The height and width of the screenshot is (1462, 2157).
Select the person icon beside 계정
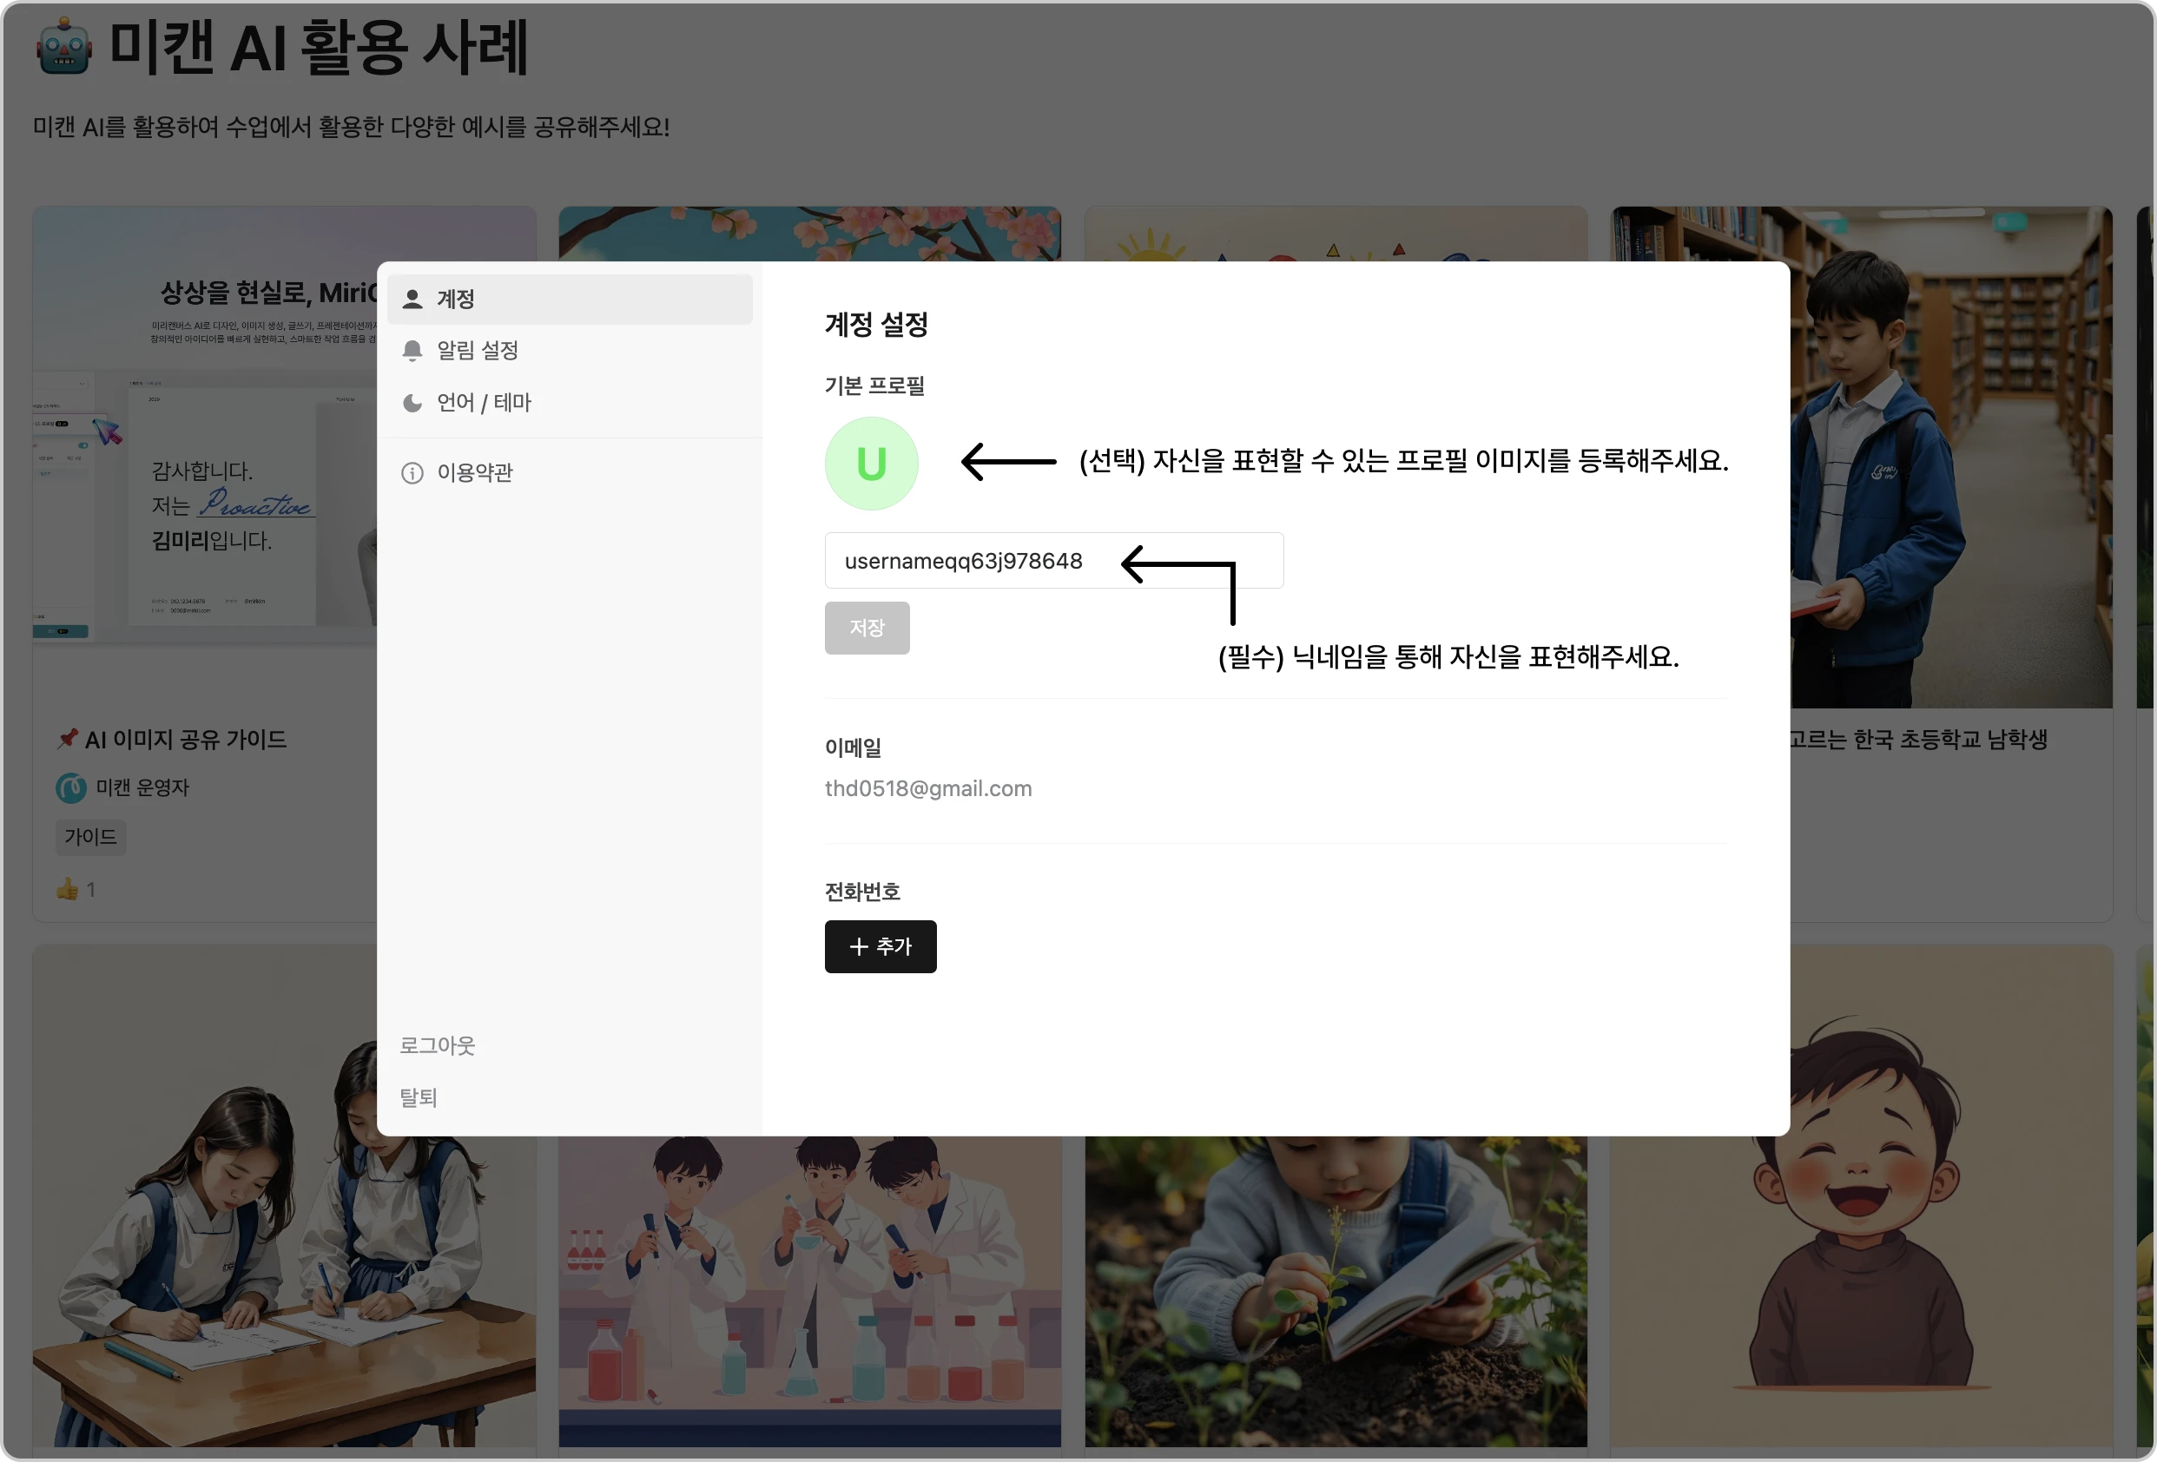pyautogui.click(x=412, y=299)
